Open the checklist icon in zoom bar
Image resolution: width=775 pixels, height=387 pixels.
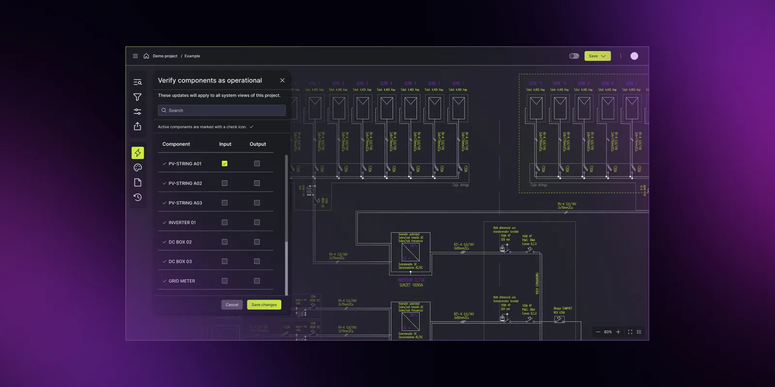click(639, 332)
